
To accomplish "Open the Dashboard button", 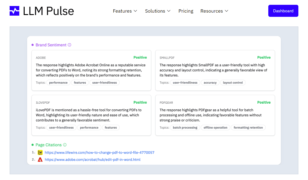I will 283,11.
